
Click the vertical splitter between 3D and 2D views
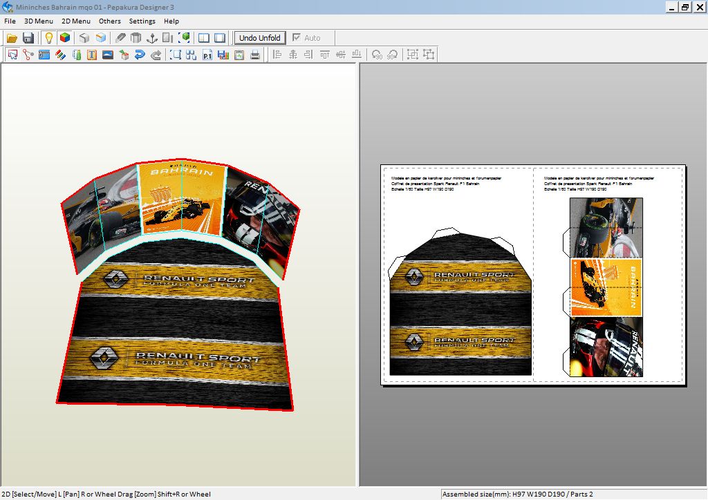click(357, 276)
